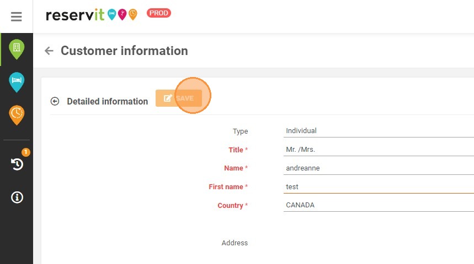Open the Type dropdown showing Individual
Screen dimensions: 474x264
(379, 131)
